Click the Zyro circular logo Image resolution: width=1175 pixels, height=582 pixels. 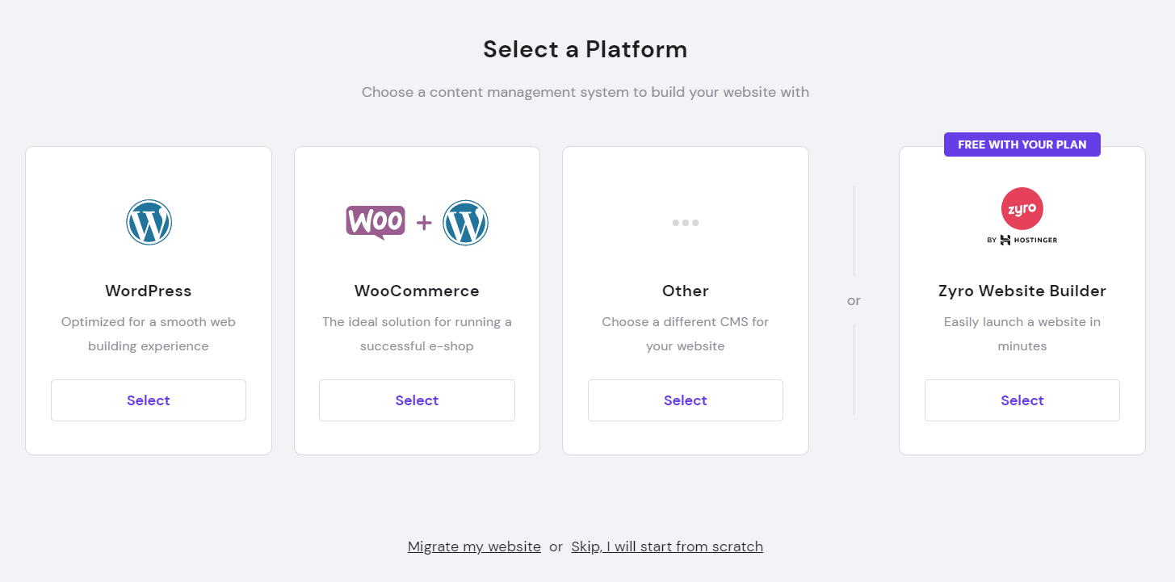(x=1022, y=208)
